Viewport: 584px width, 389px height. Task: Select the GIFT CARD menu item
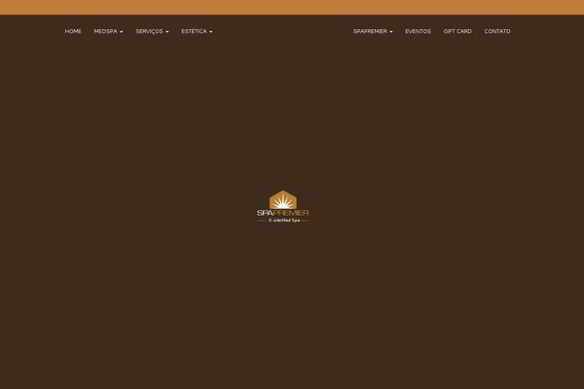(x=457, y=31)
